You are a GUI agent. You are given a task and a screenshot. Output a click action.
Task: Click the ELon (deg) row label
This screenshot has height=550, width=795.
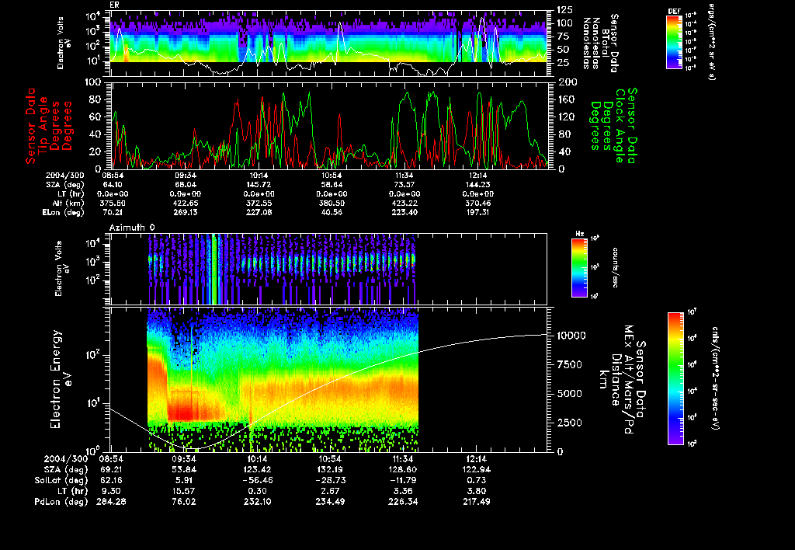click(x=64, y=213)
